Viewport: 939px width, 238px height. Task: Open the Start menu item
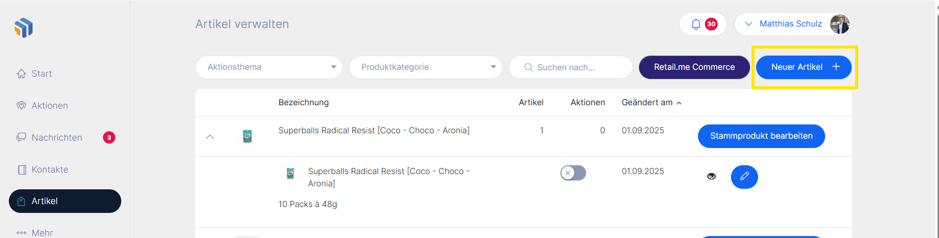click(41, 74)
